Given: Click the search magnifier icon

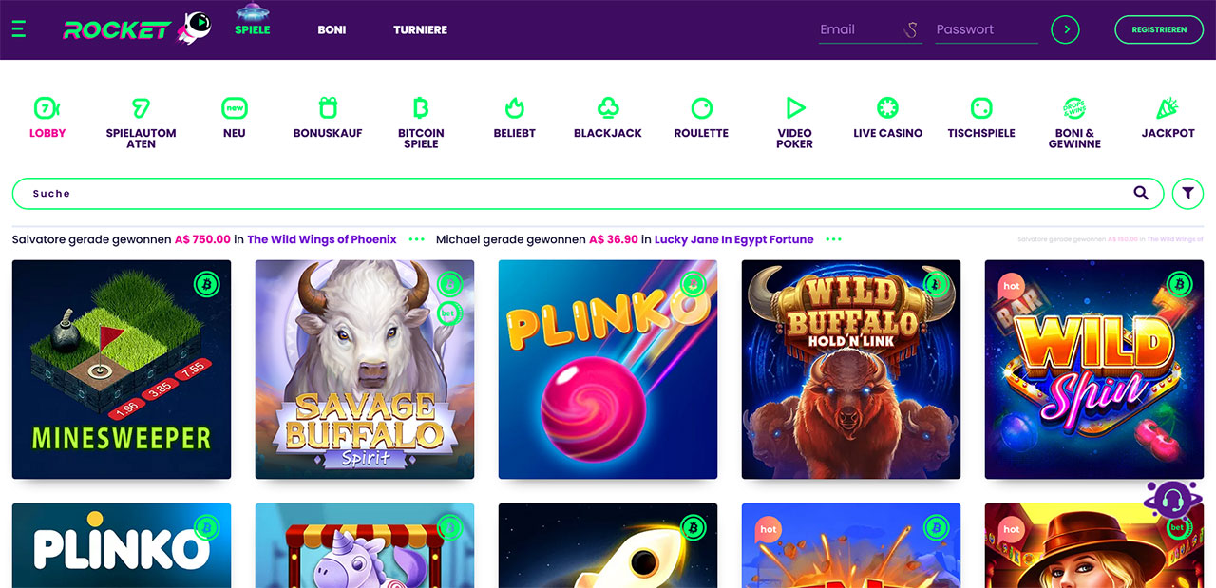Looking at the screenshot, I should [x=1141, y=193].
